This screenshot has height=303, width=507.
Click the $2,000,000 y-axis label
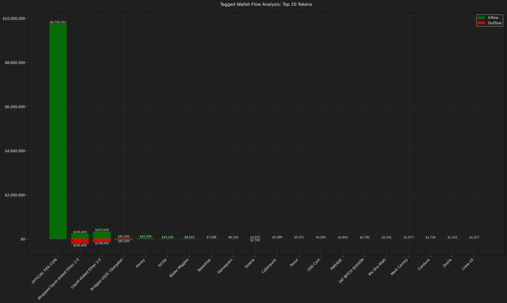pyautogui.click(x=15, y=195)
